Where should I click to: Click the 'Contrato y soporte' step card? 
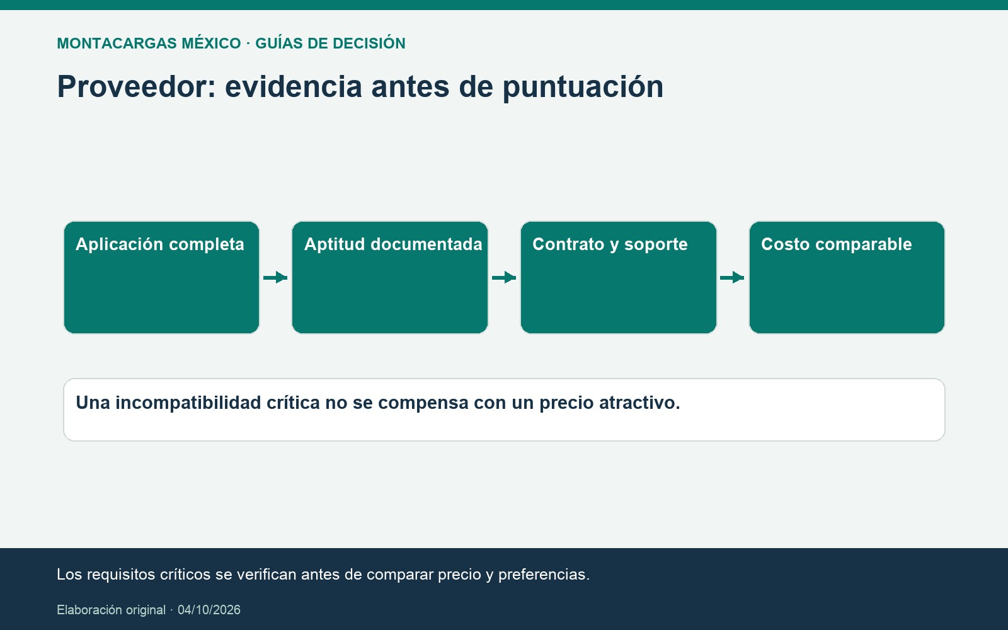[x=619, y=277]
